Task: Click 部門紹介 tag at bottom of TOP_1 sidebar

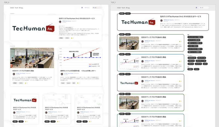Action: pyautogui.click(x=190, y=69)
